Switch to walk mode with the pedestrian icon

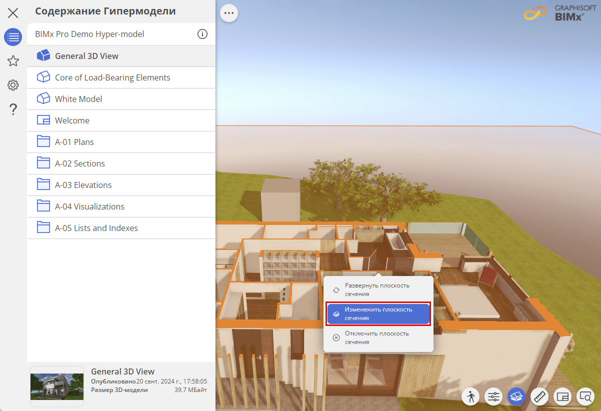pyautogui.click(x=470, y=397)
